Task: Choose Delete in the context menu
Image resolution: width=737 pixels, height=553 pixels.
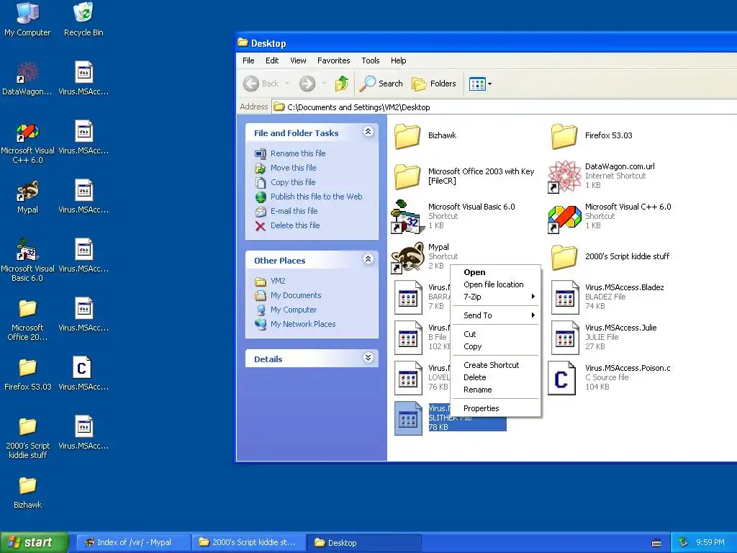Action: (x=496, y=377)
